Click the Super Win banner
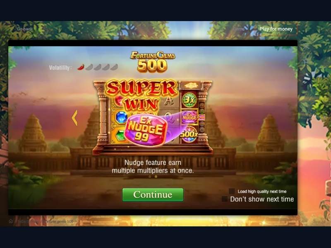This screenshot has width=331, height=248. 141,95
